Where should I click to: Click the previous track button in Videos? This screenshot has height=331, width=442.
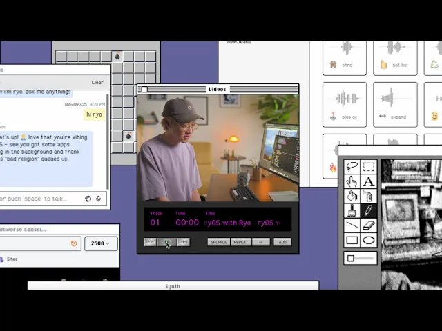tap(150, 242)
